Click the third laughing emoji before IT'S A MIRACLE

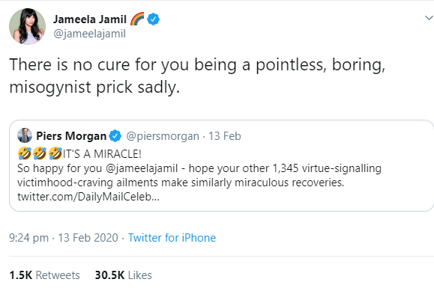click(55, 153)
